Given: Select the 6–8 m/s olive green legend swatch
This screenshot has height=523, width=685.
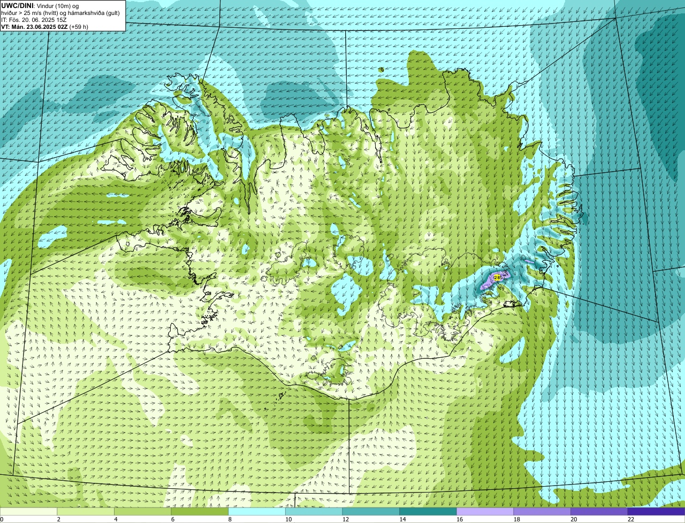Looking at the screenshot, I should (x=200, y=511).
